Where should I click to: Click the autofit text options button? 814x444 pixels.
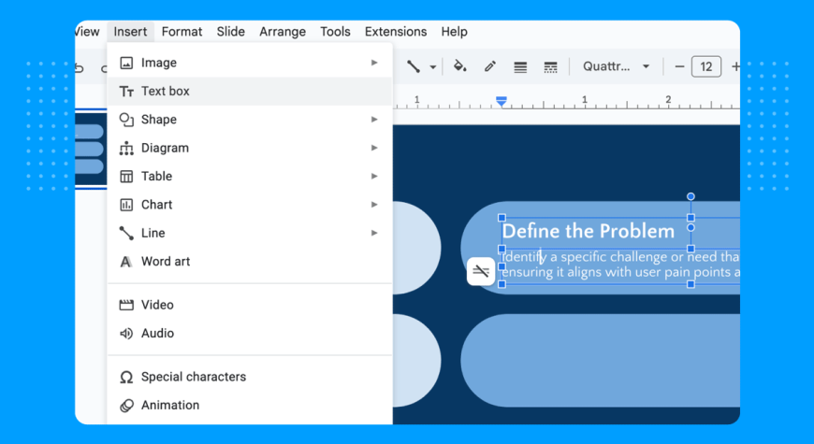pos(481,271)
